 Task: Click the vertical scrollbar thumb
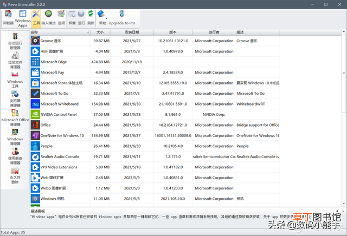pos(344,73)
